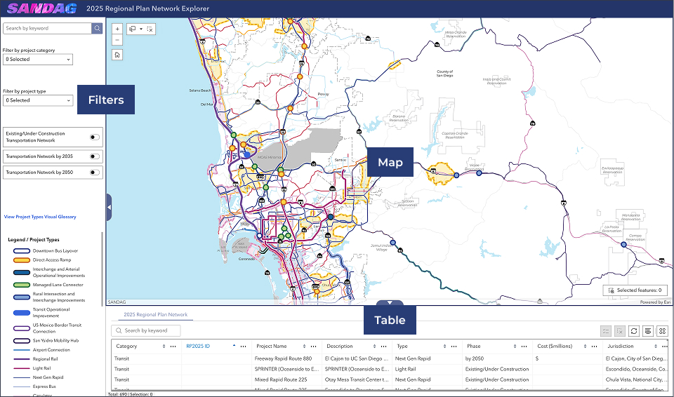
Task: Clear map selection with the deselect icon
Action: 150,29
